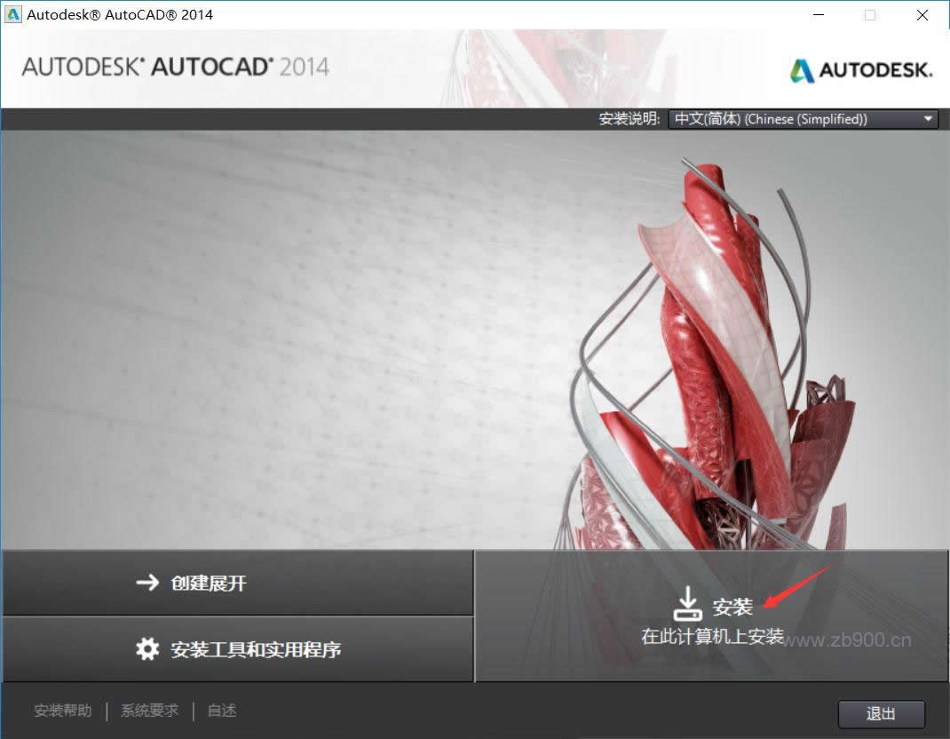
Task: Click the red sculpture preview image
Action: [710, 355]
